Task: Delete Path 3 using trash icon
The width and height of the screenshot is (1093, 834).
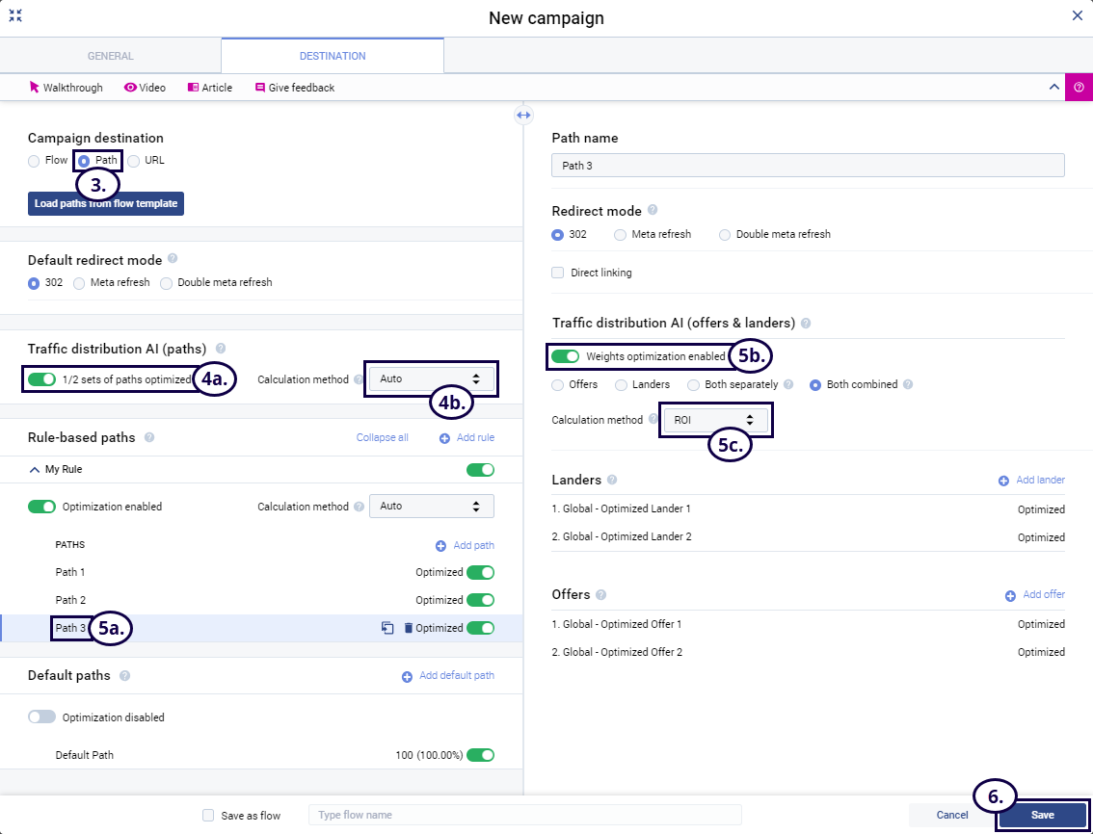Action: click(x=408, y=628)
